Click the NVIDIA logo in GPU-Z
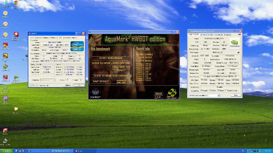Viewport: 273px width, 153px height. 234,43
